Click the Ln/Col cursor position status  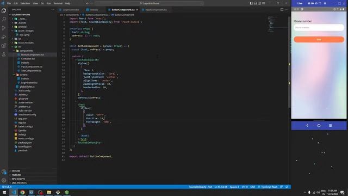point(221,187)
